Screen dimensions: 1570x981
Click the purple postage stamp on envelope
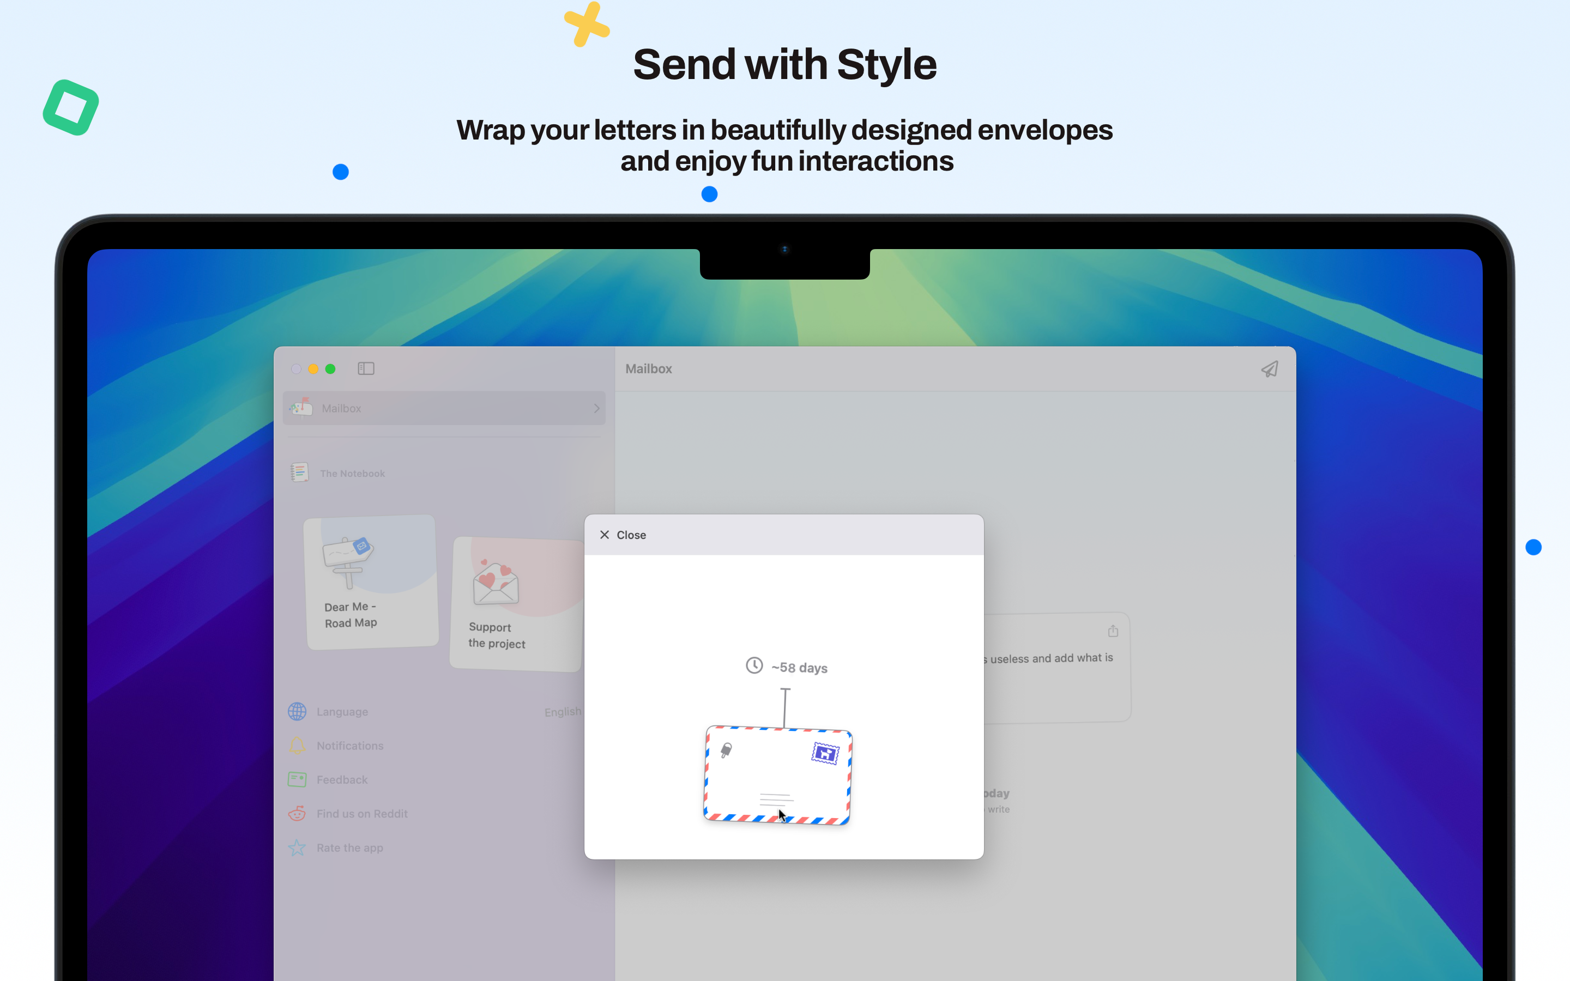coord(825,753)
